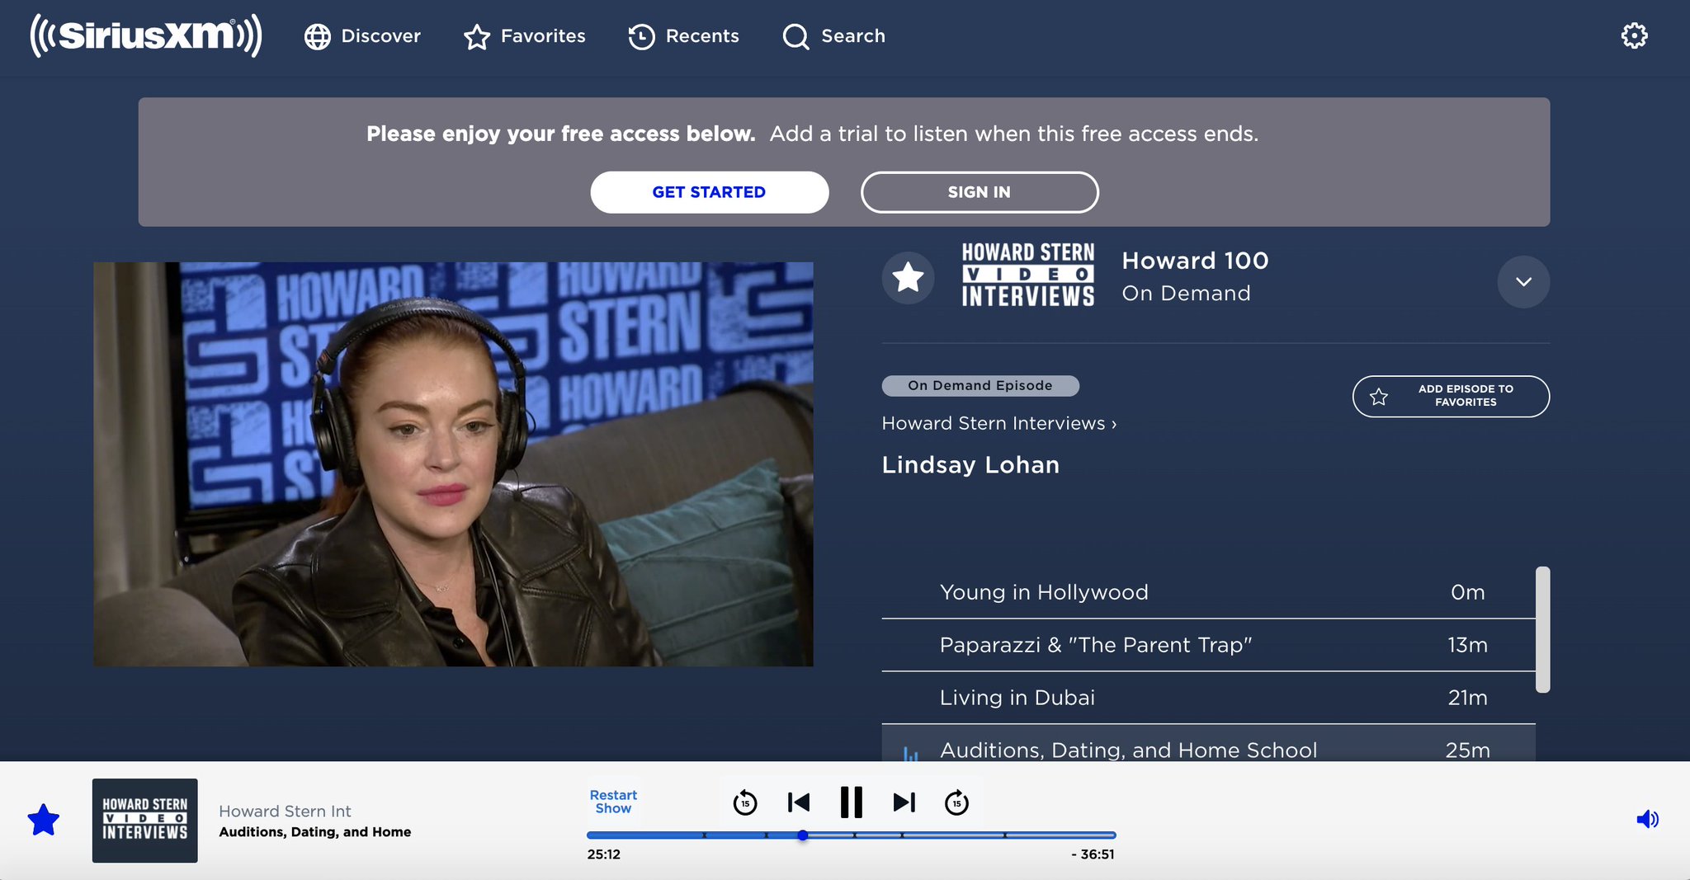This screenshot has height=880, width=1690.
Task: Click the segment list scrollbar
Action: click(1542, 629)
